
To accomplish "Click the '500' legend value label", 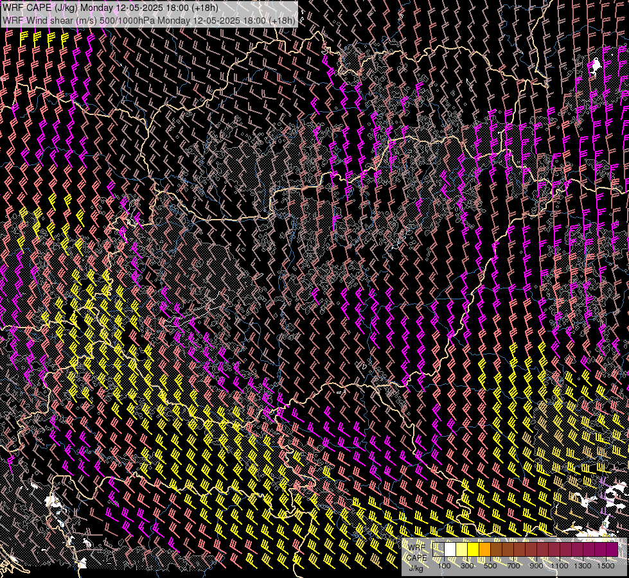I will tap(490, 566).
